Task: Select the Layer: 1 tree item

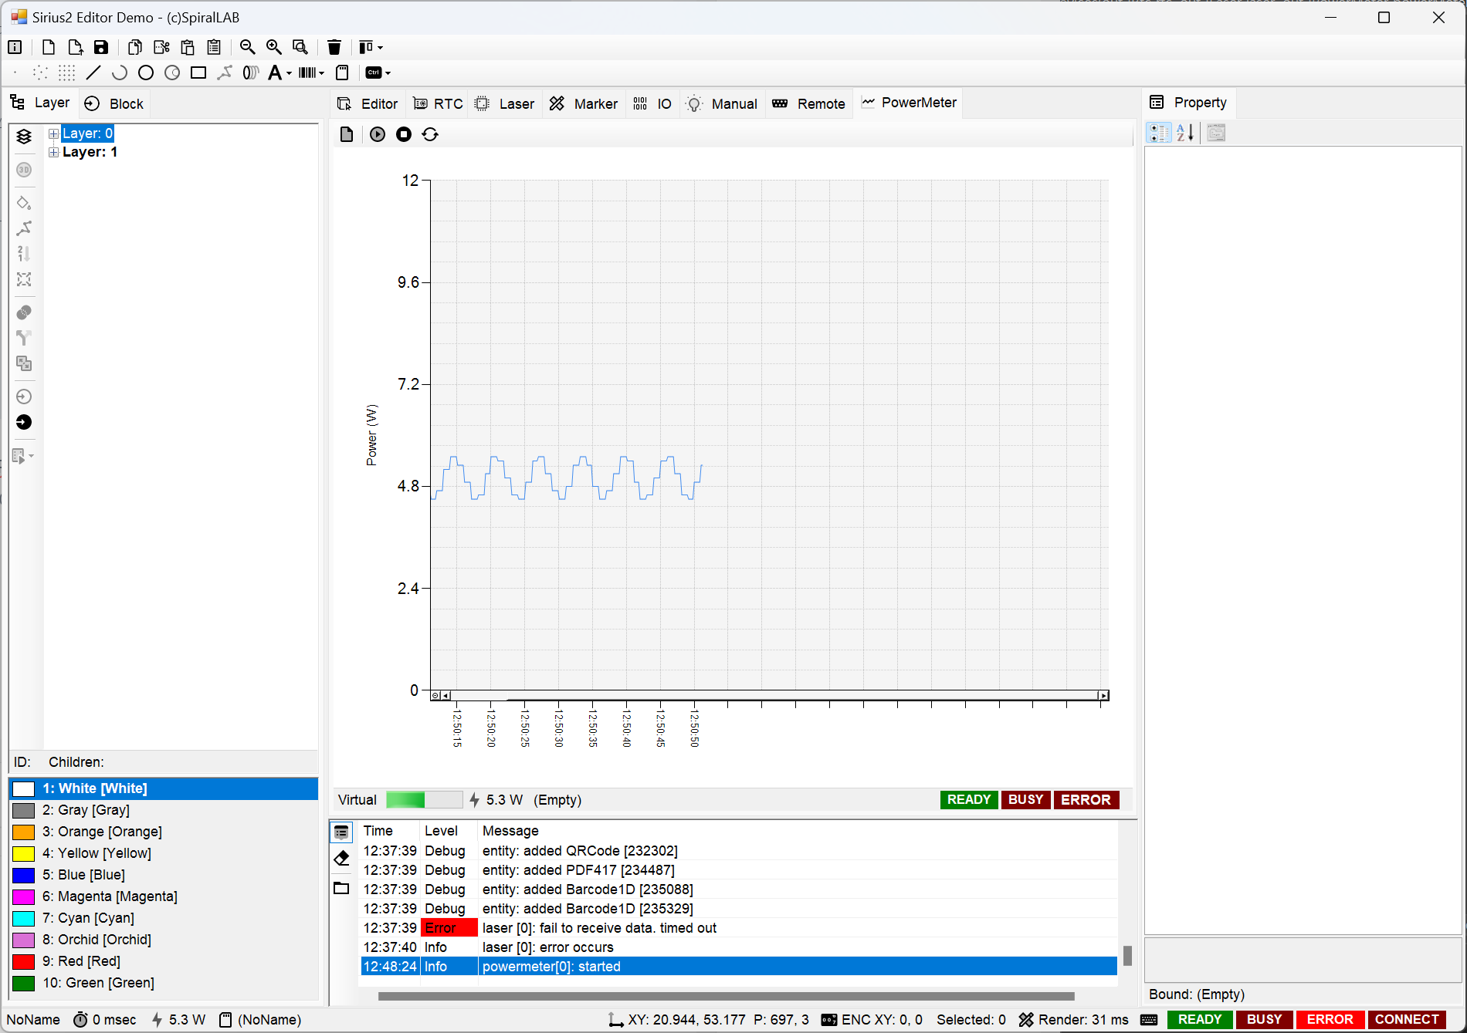Action: pyautogui.click(x=90, y=152)
